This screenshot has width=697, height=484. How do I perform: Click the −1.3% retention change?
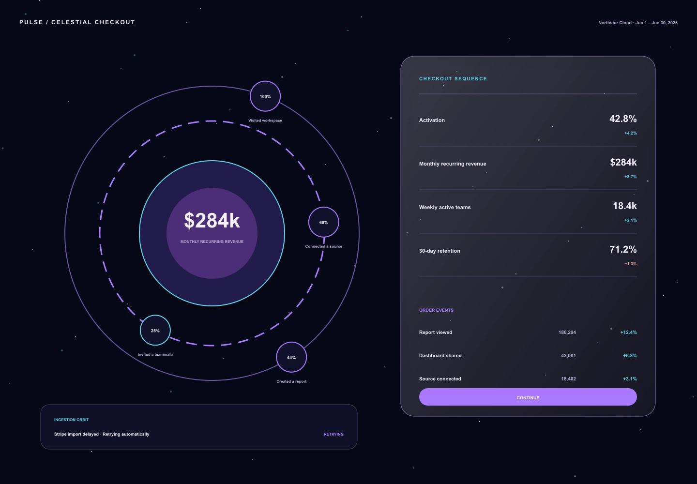[x=631, y=264]
